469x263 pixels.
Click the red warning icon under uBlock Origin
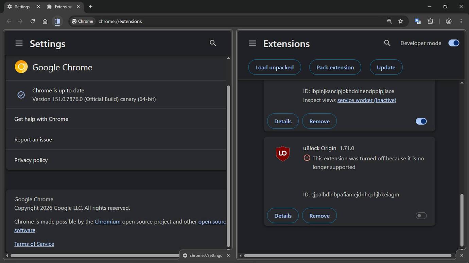307,158
